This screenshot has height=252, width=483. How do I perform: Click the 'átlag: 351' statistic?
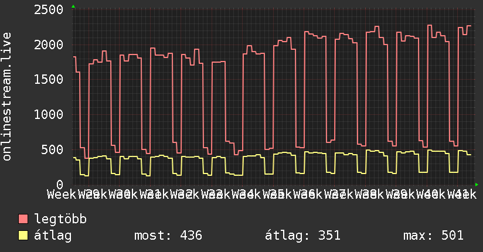point(302,236)
